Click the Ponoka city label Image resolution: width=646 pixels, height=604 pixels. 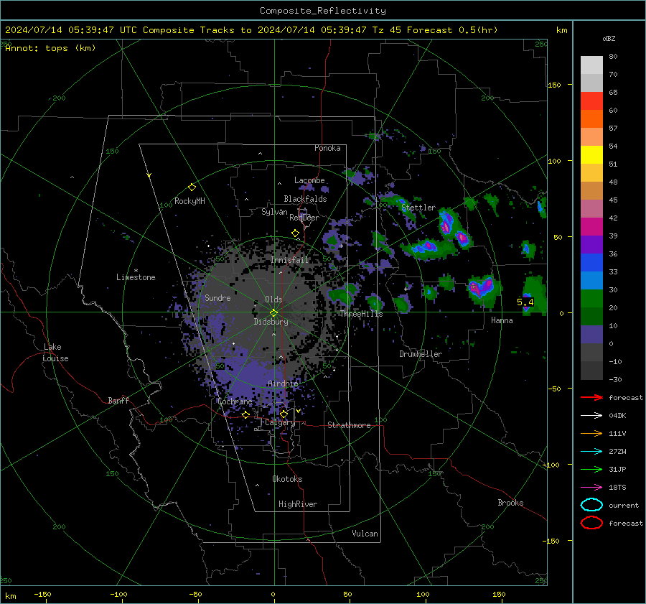click(x=327, y=148)
